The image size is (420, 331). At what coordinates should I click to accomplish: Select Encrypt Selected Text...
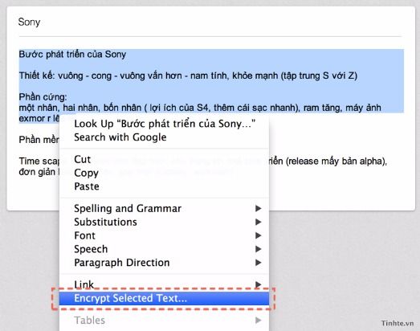coord(164,298)
